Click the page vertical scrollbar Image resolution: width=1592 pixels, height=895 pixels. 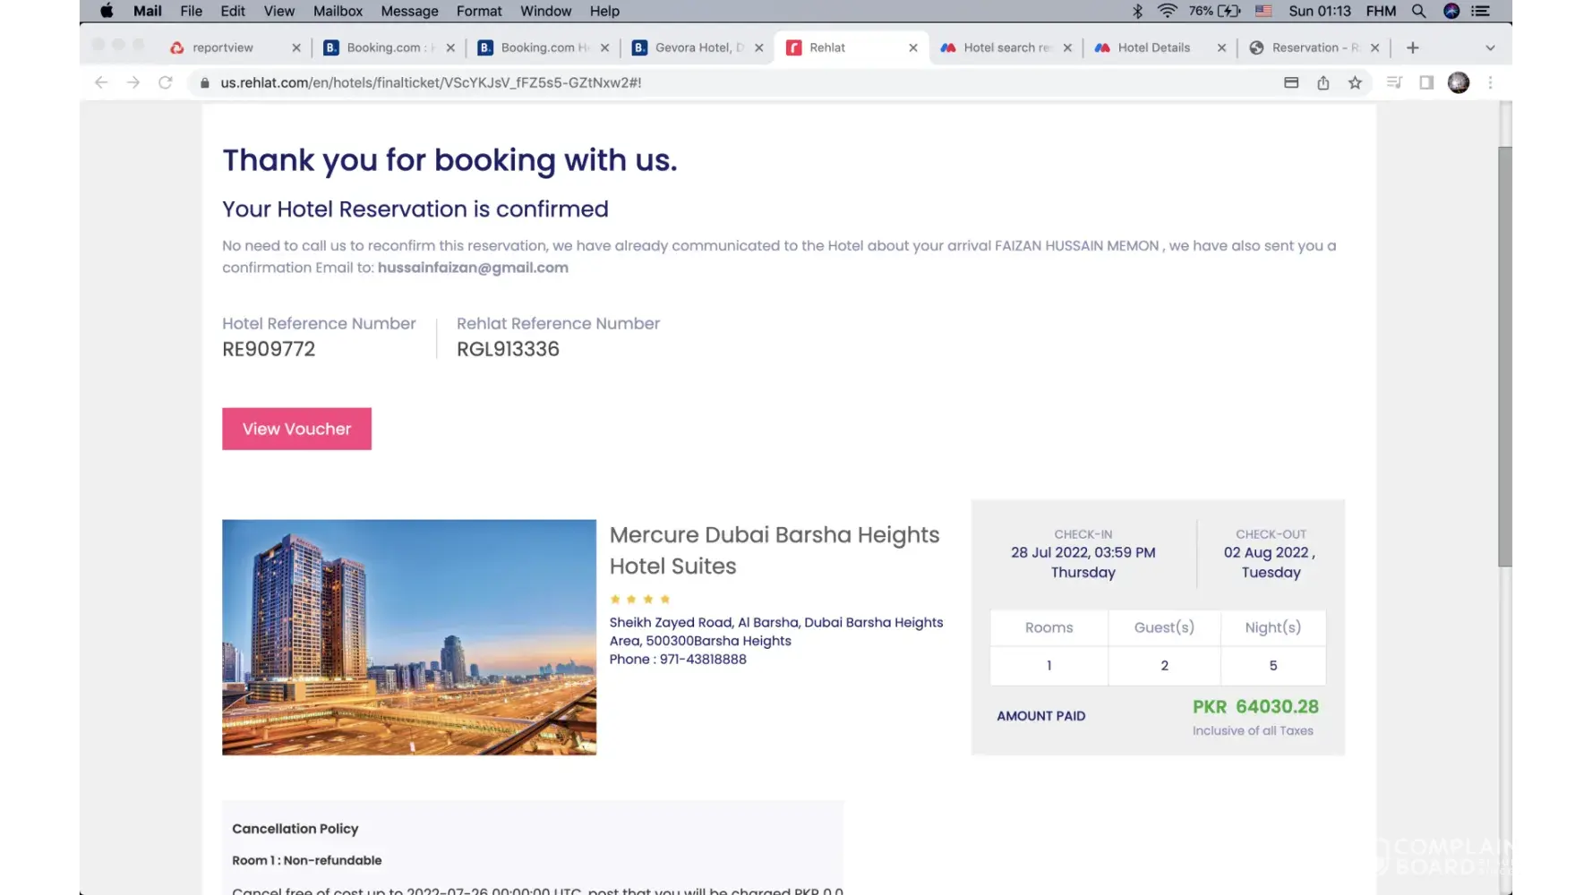pos(1507,356)
